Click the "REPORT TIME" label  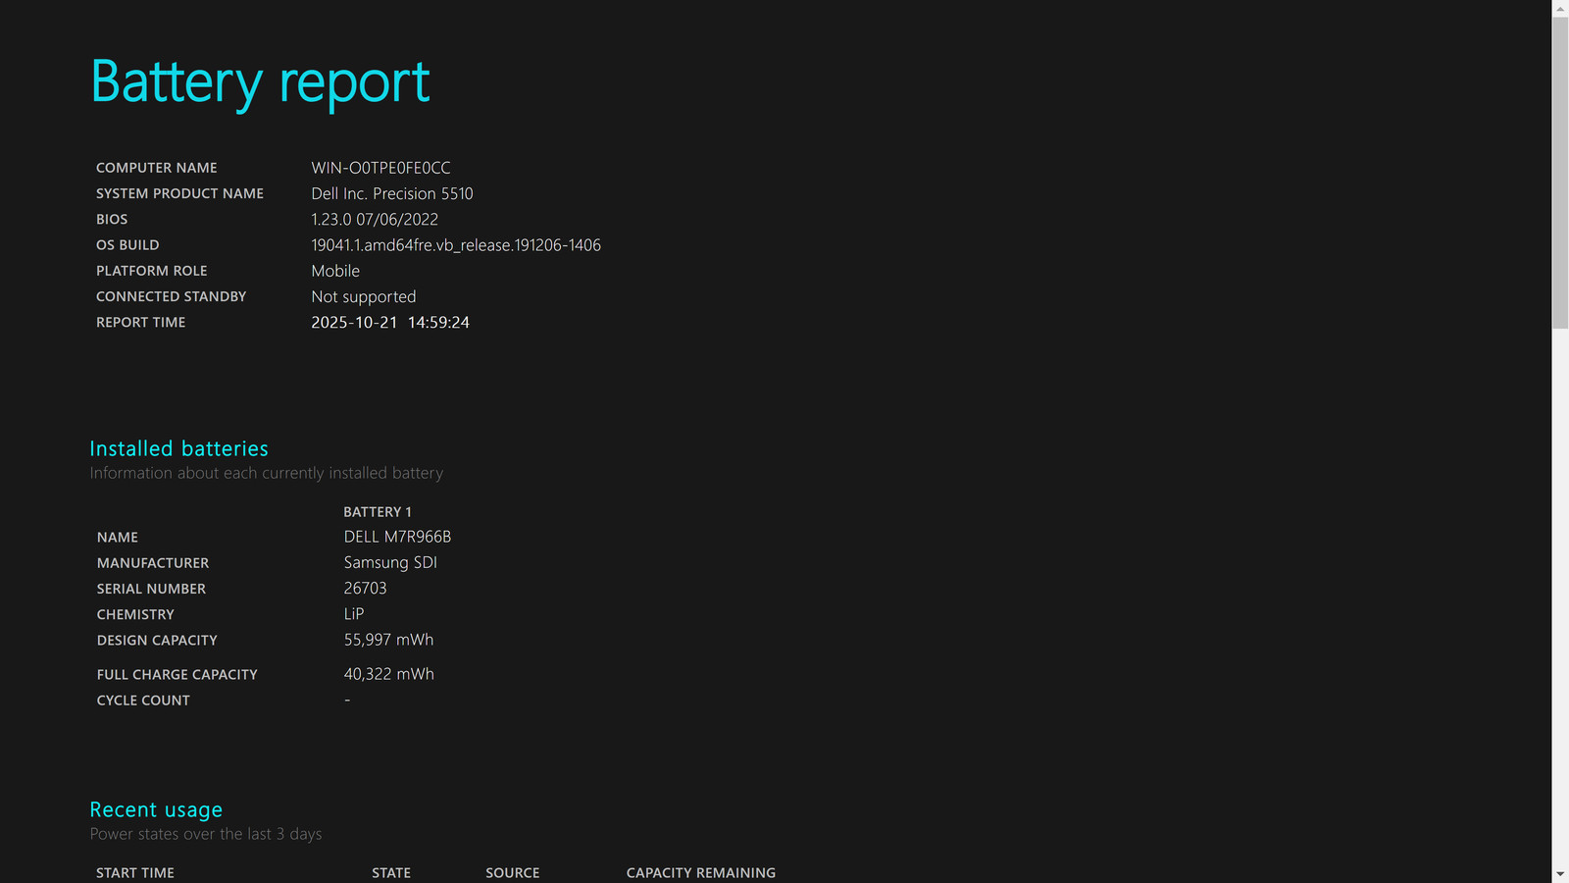click(x=141, y=322)
